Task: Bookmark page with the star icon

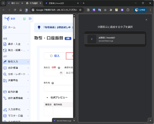Action: point(80,10)
